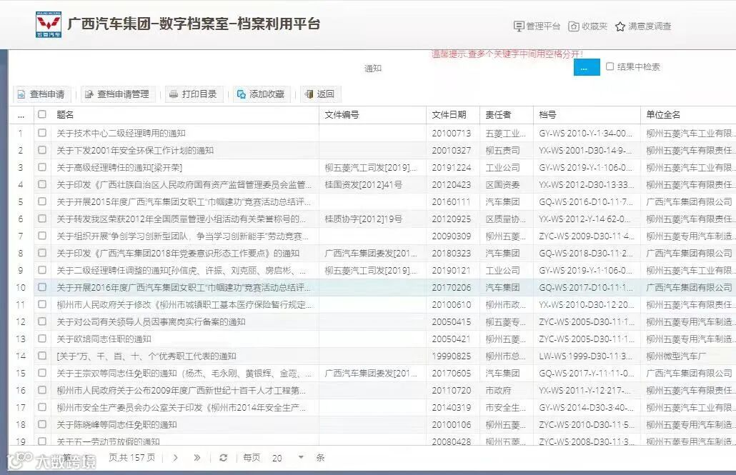Click the ... column header

(x=21, y=114)
